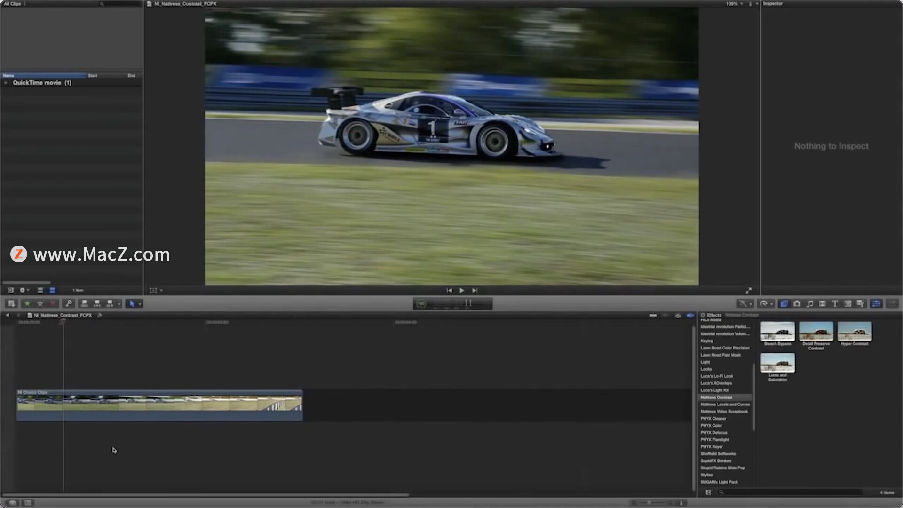
Task: Open the Retime speed dropdown
Action: (766, 304)
